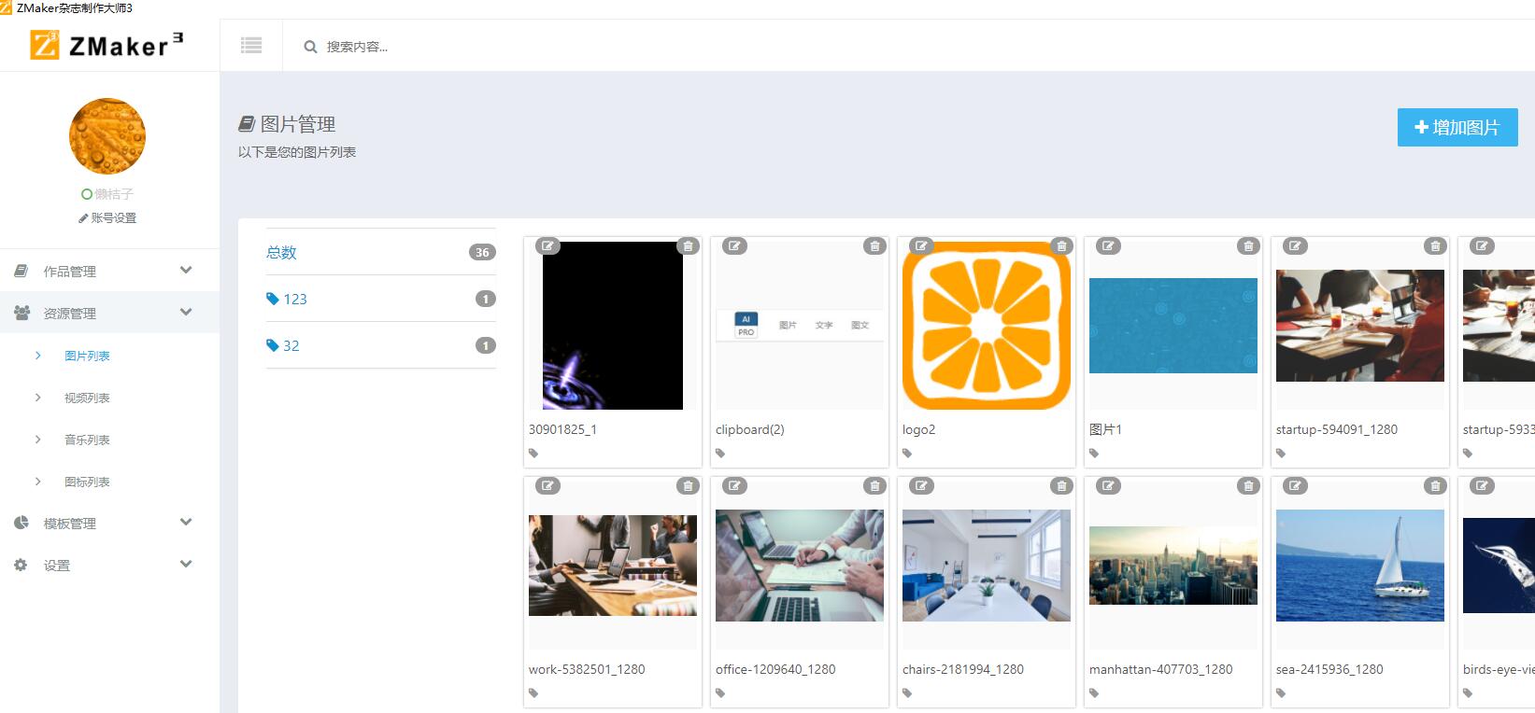Open 视频列表 in the sidebar
Viewport: 1535px width, 713px height.
coord(87,398)
